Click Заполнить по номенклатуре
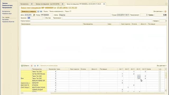 pyautogui.click(x=49, y=66)
